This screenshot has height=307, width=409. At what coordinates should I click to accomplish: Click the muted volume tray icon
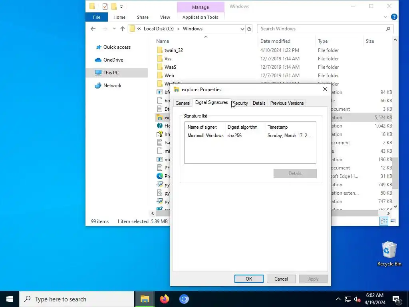pyautogui.click(x=357, y=299)
